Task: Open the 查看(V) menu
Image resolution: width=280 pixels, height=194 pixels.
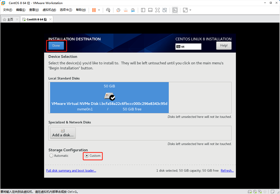Action: 34,10
